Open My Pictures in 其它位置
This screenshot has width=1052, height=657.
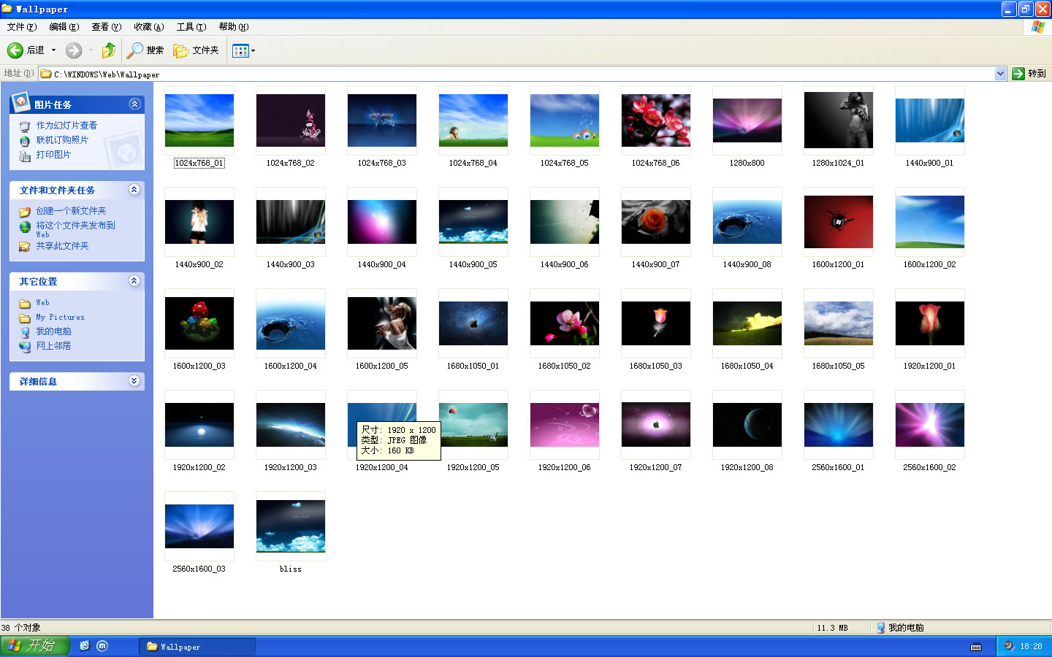coord(60,318)
